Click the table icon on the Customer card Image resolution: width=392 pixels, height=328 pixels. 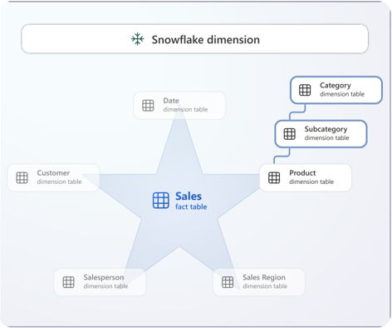pyautogui.click(x=22, y=177)
